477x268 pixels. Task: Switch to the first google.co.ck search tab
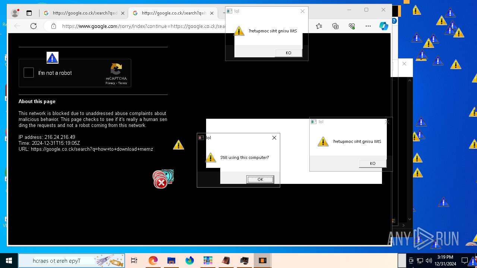[x=84, y=13]
